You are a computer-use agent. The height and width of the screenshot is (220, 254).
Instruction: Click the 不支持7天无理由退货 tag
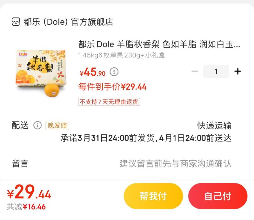click(109, 102)
